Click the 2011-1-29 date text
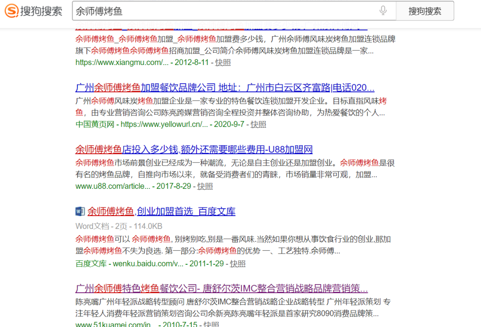The image size is (481, 327). 207,263
